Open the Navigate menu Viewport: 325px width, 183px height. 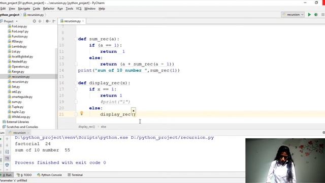[x=24, y=9]
